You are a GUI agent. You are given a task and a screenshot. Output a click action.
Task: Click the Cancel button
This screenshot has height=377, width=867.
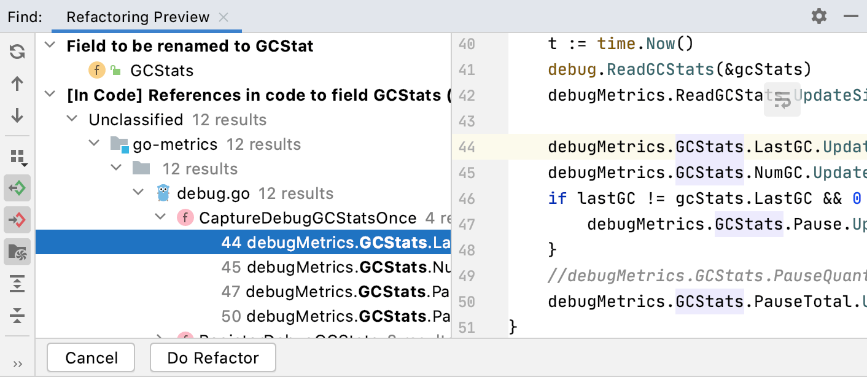tap(91, 358)
